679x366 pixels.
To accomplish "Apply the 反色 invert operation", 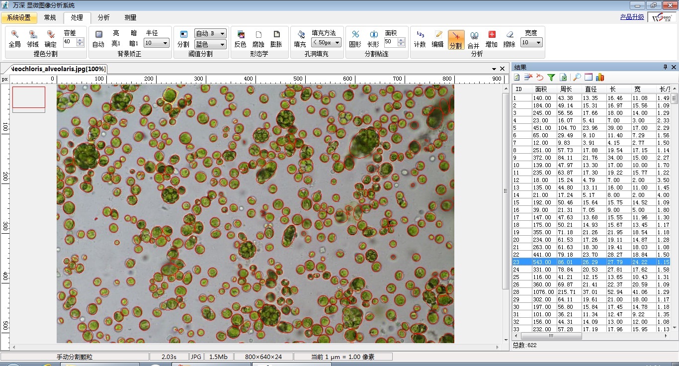I will [241, 39].
